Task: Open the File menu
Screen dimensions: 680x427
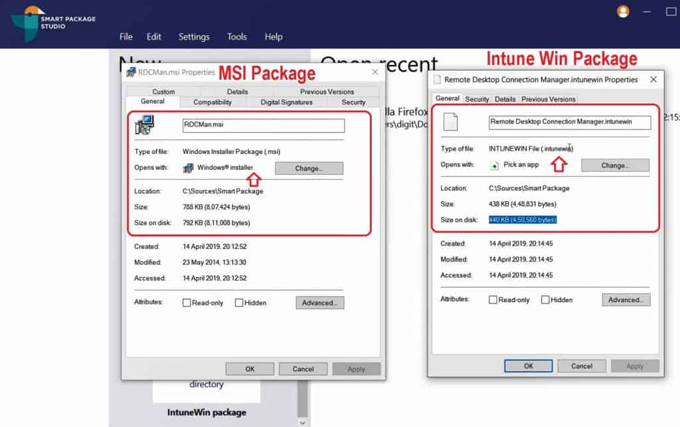Action: 126,37
